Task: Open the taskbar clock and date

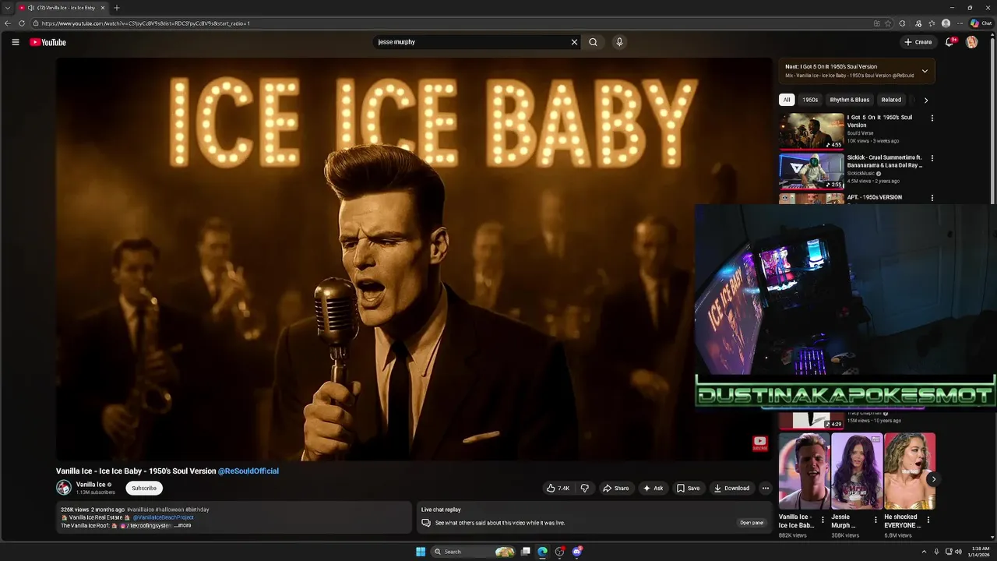Action: [x=979, y=552]
